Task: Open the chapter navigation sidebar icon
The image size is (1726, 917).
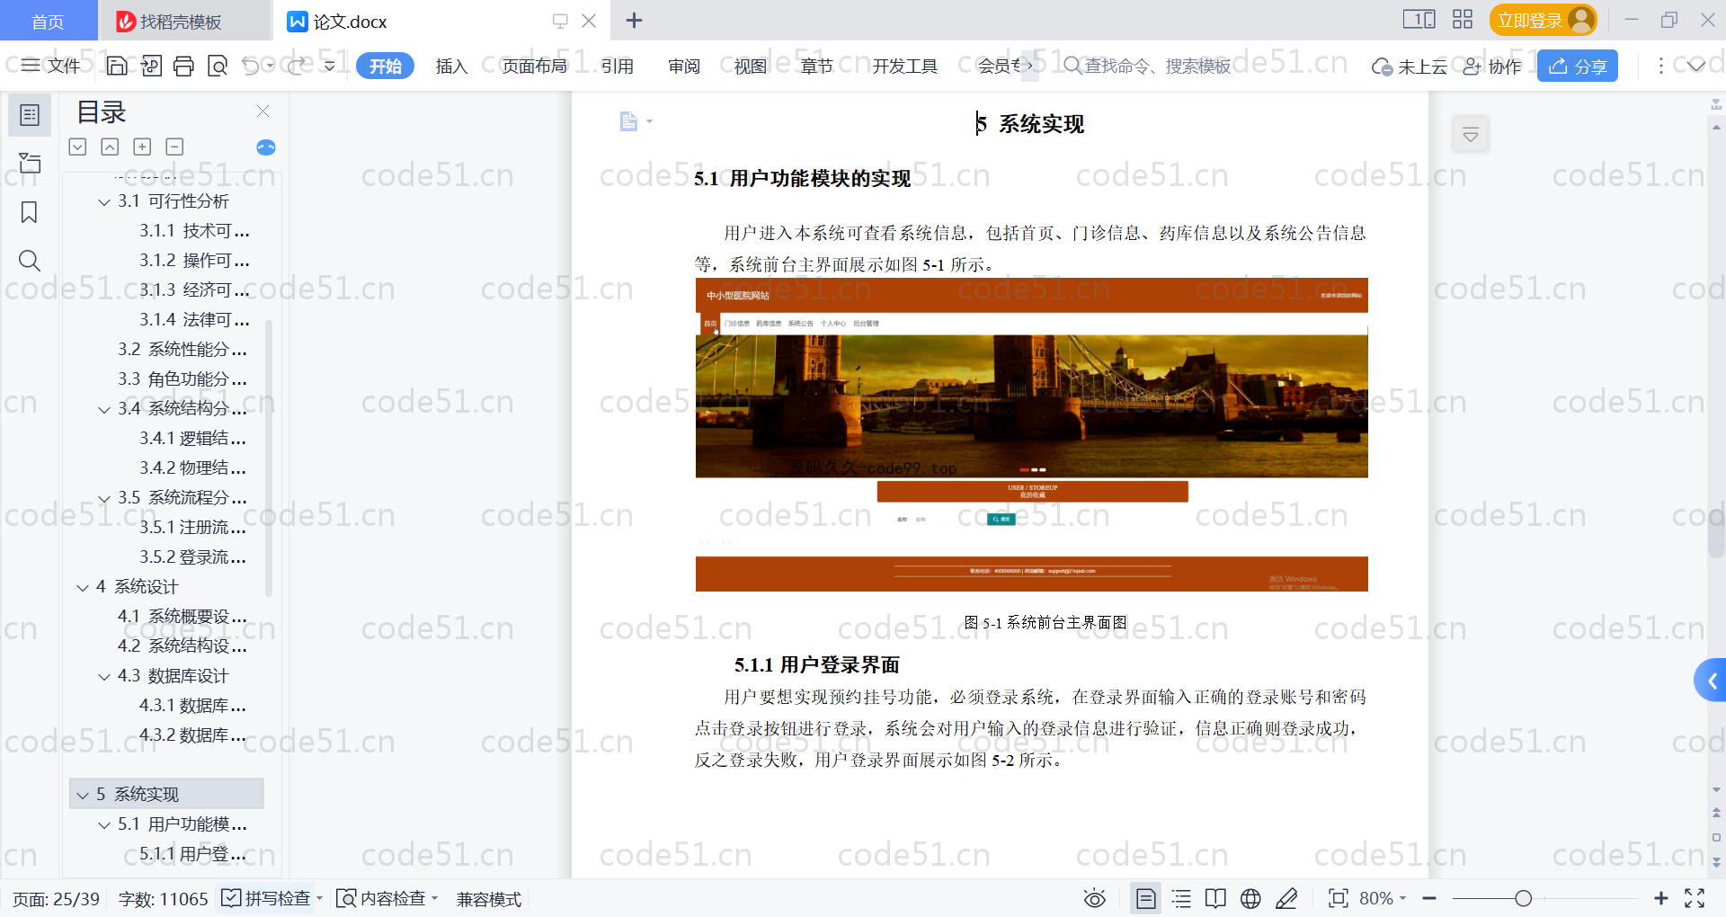Action: pos(30,163)
